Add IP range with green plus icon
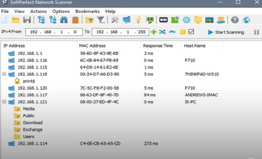262x159 pixels. (x=154, y=32)
